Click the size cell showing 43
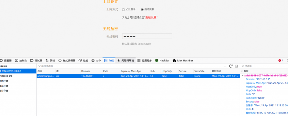 [155, 76]
